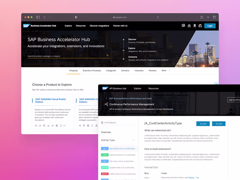
Task: Toggle the Safari sidebar icon
Action: [x=38, y=17]
